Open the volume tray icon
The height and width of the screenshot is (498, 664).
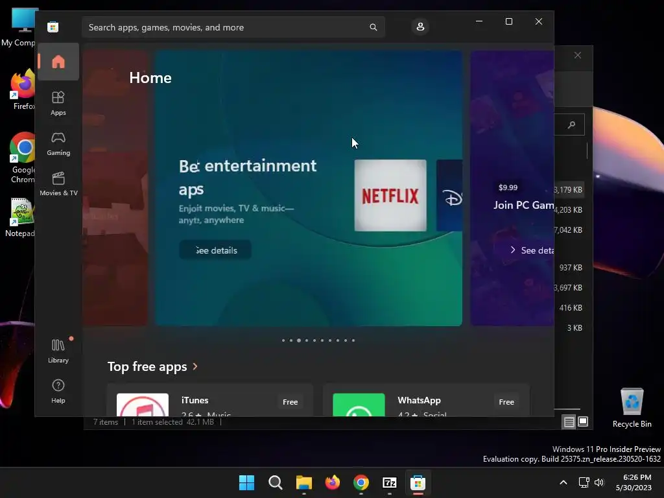(x=599, y=482)
